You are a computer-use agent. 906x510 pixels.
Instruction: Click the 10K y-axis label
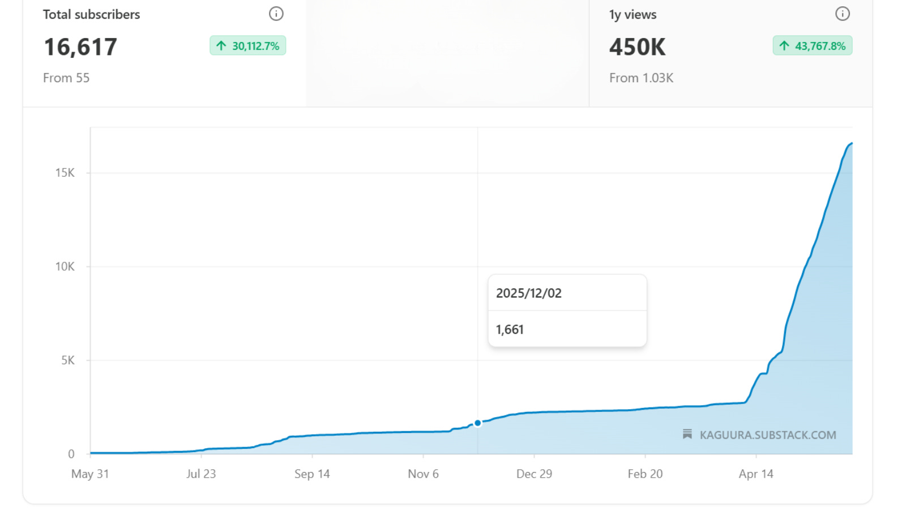coord(65,266)
